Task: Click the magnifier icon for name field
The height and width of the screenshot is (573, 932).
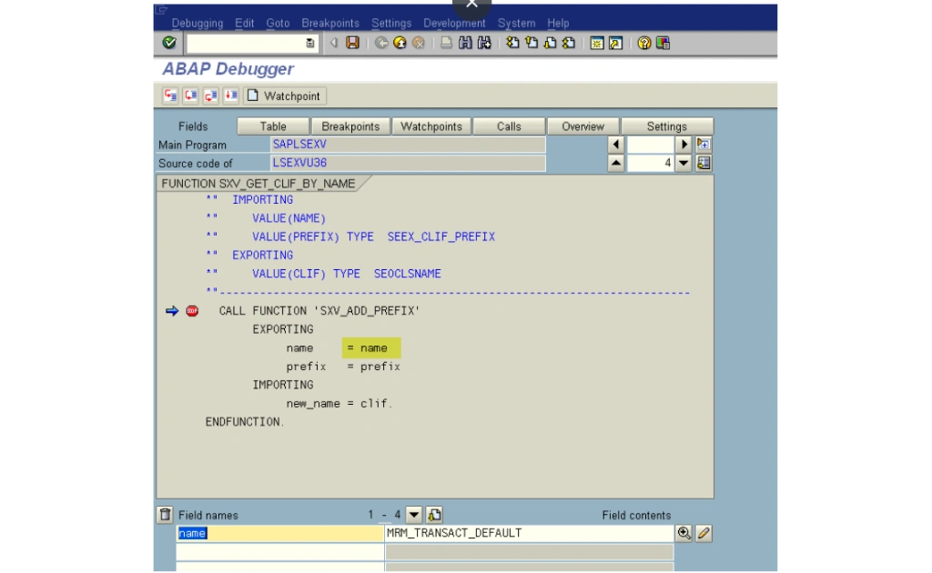Action: [x=684, y=533]
